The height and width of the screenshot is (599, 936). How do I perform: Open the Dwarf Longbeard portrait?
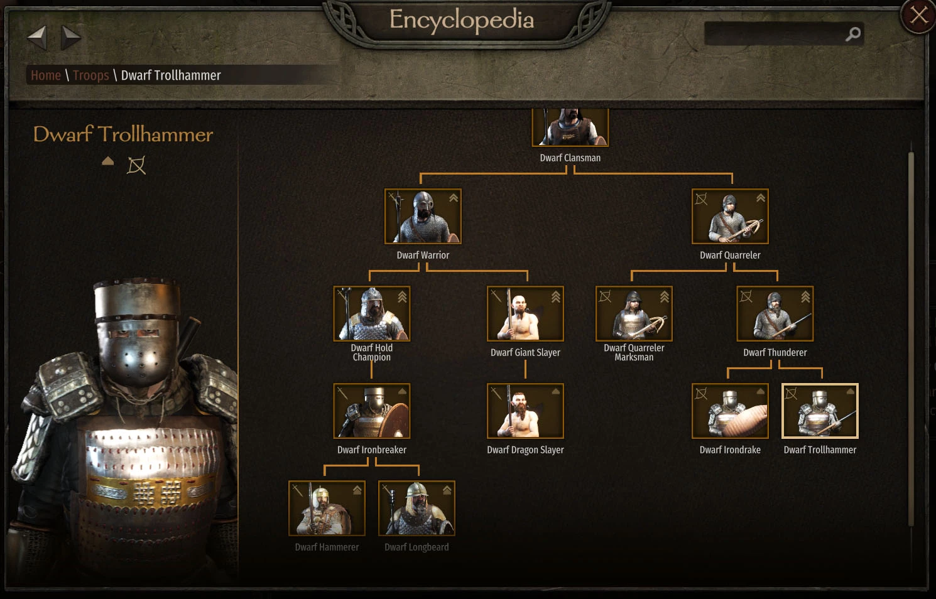pos(416,508)
